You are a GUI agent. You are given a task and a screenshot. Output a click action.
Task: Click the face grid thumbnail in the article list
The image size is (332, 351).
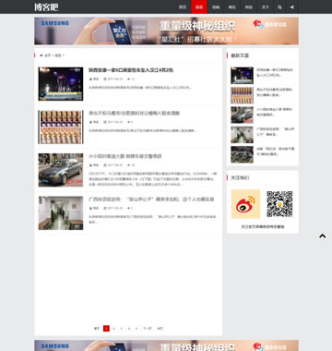(61, 127)
